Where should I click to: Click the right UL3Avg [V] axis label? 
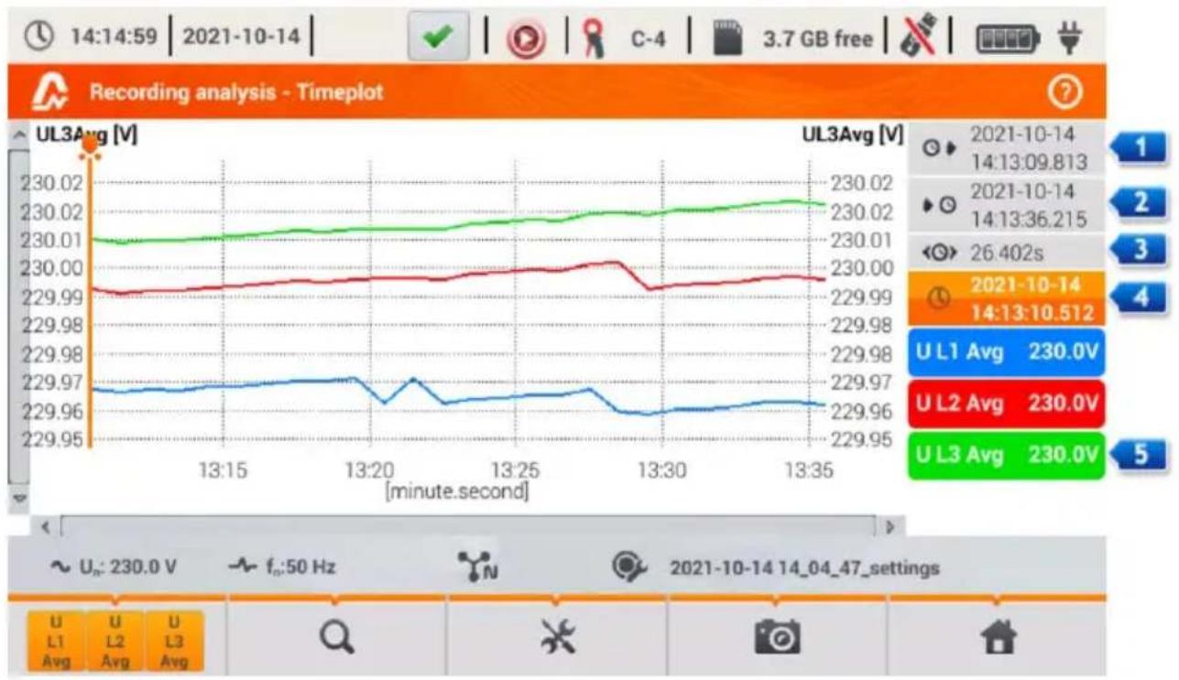click(853, 135)
